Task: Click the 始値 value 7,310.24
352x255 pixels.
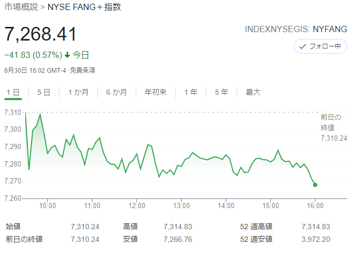Action: click(x=85, y=227)
